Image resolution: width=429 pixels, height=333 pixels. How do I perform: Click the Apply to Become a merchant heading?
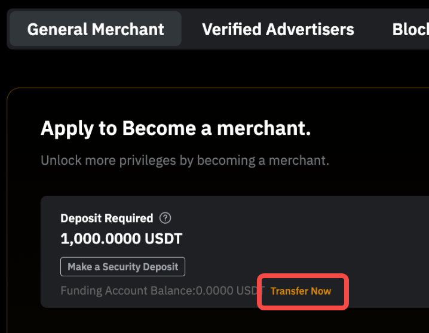point(176,128)
